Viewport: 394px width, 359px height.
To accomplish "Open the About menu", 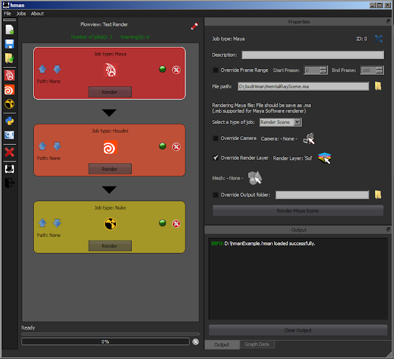I will [x=37, y=14].
